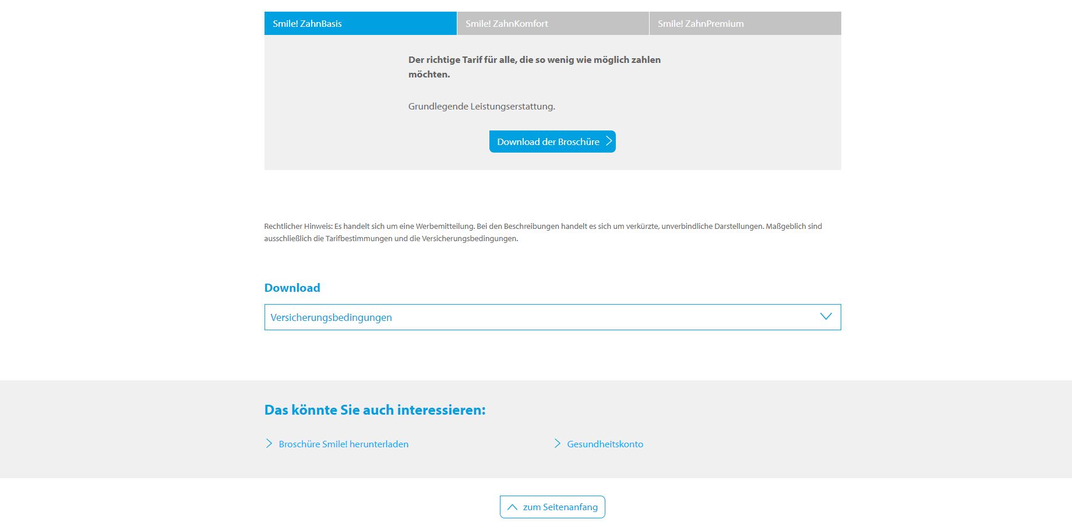Expand the Versicherungsbedingungen dropdown
Image resolution: width=1072 pixels, height=530 pixels.
tap(552, 317)
